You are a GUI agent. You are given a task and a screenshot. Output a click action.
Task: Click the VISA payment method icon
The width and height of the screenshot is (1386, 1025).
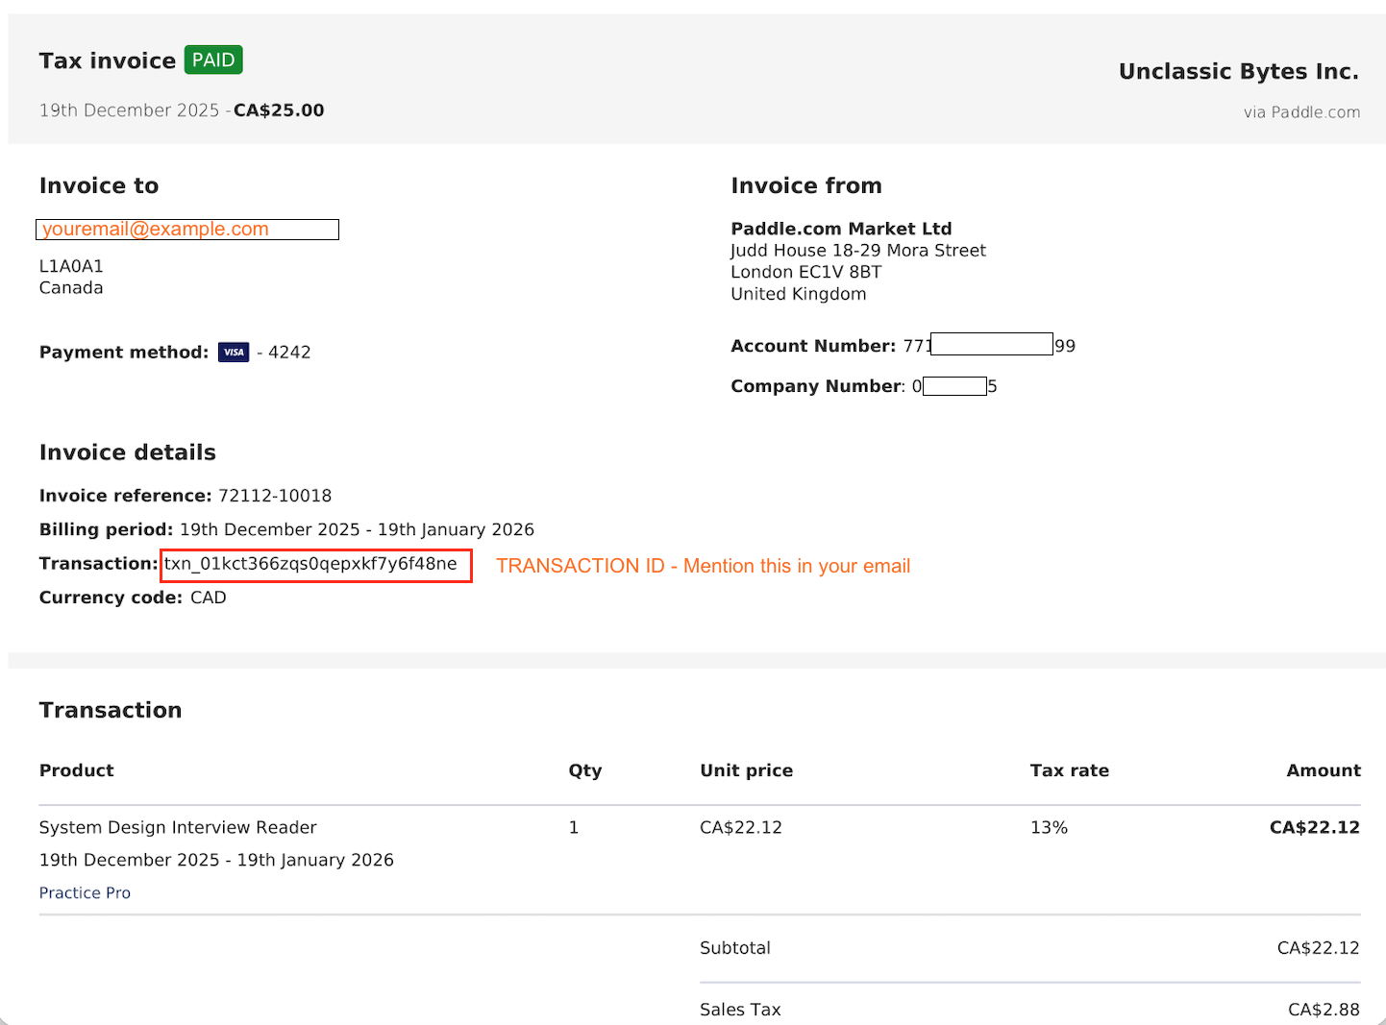pyautogui.click(x=234, y=352)
